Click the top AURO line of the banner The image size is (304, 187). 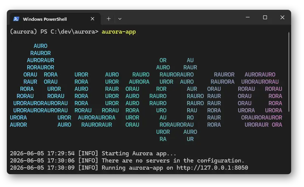tap(40, 46)
